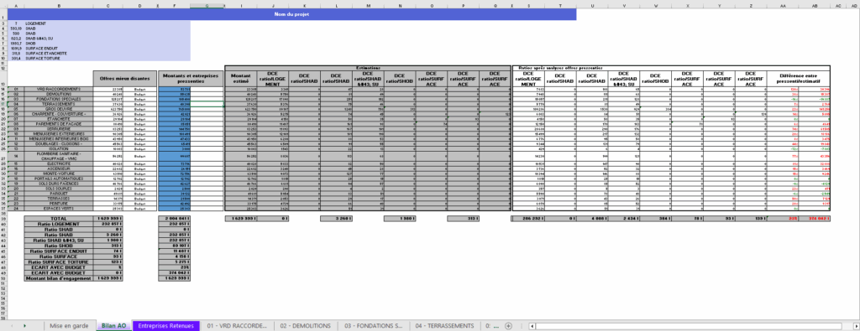Click the horizontal scrollbar left arrow
Viewport: 860px width, 331px height.
click(x=532, y=326)
